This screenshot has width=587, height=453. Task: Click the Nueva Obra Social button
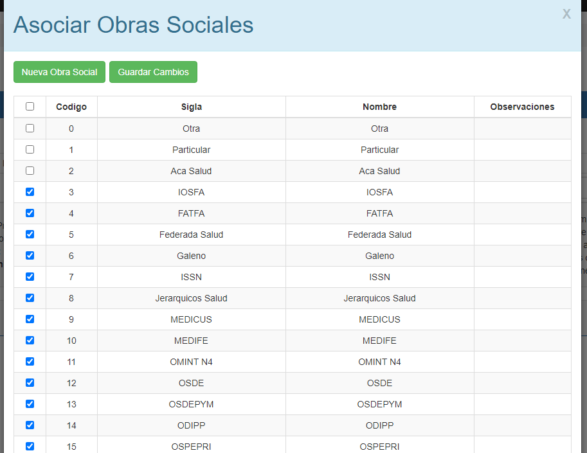[x=59, y=72]
